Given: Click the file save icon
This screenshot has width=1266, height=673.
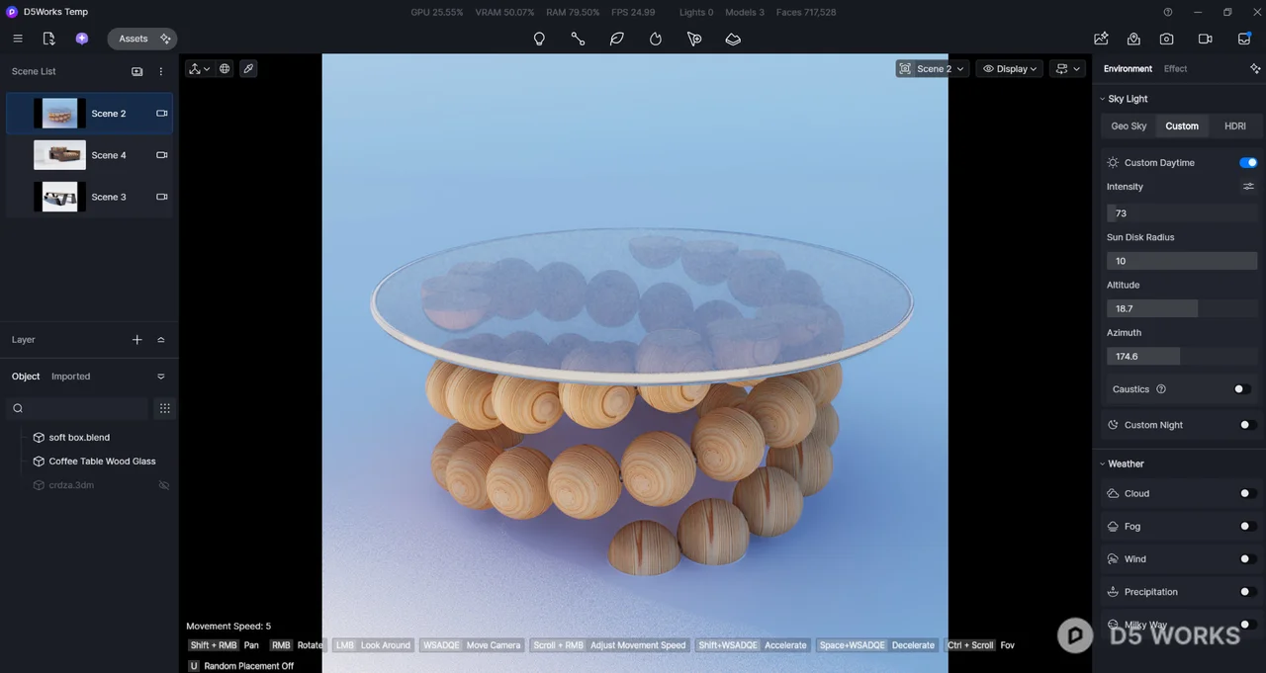Looking at the screenshot, I should (x=48, y=39).
